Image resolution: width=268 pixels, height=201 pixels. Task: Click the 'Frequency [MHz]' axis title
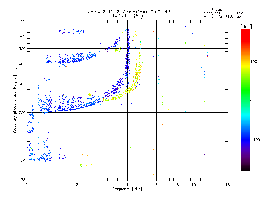point(127,189)
